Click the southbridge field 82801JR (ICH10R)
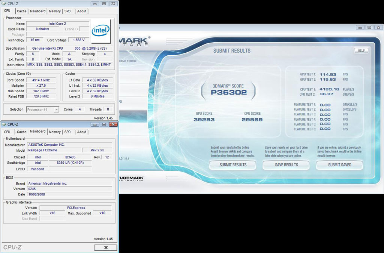 coord(70,163)
